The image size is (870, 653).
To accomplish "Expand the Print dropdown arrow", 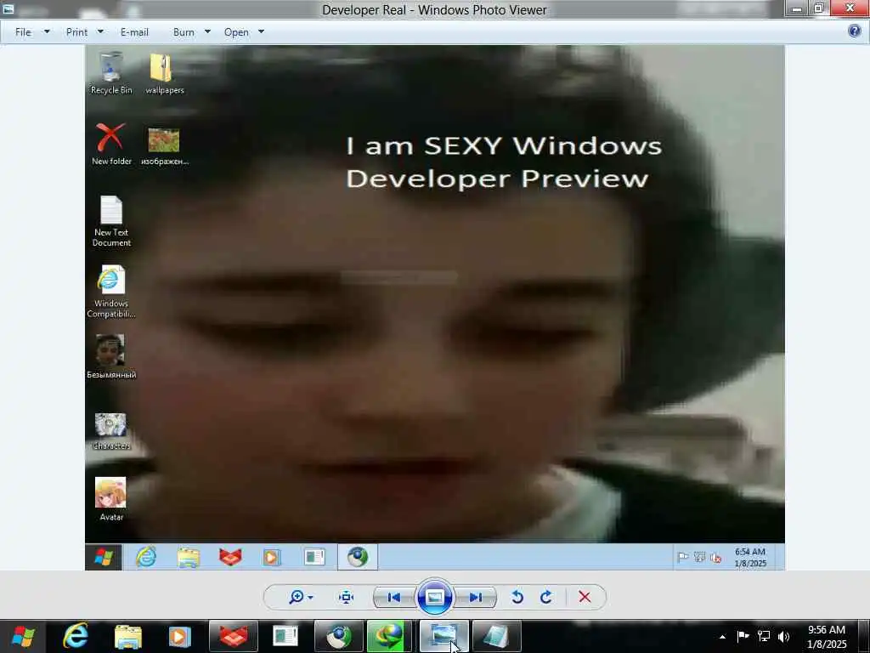I will tap(100, 31).
